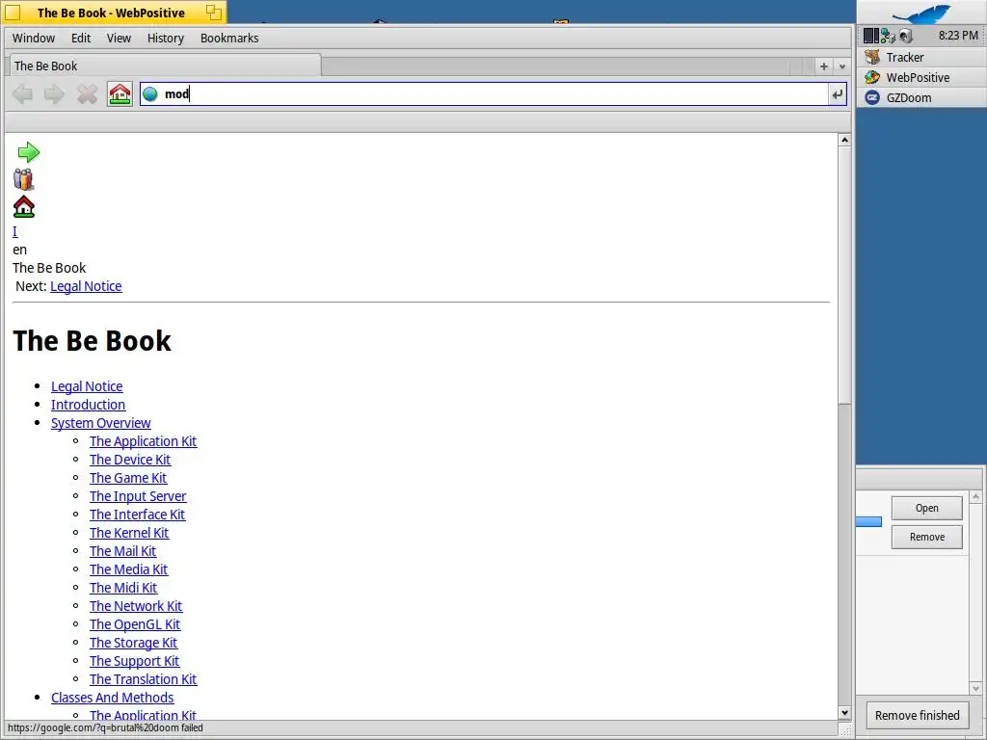Click Remove in the downloads window
Image resolution: width=987 pixels, height=740 pixels.
tap(926, 537)
